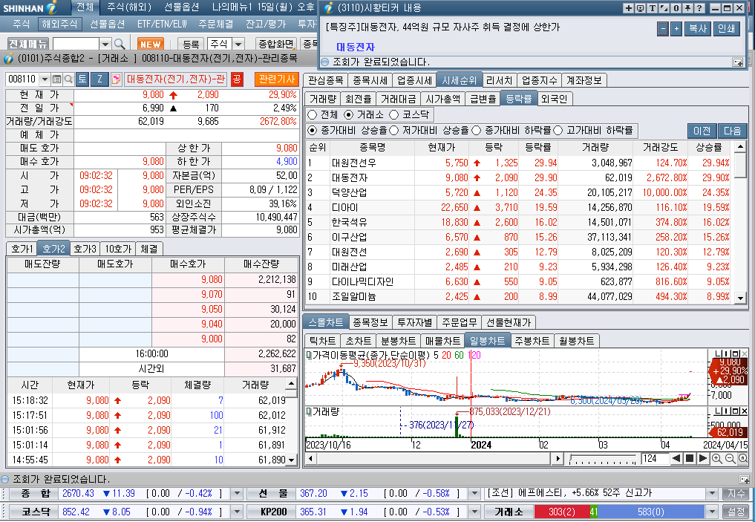Click the 0 icon in ticker title bar
The height and width of the screenshot is (522, 755).
(x=676, y=8)
